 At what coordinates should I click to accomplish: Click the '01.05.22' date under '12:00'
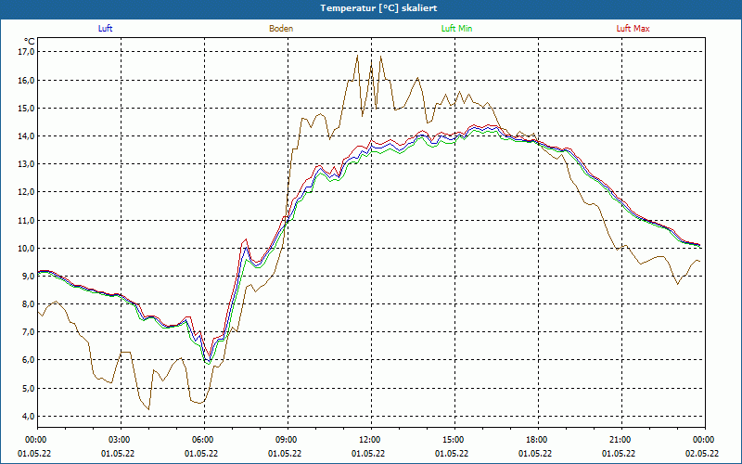pos(368,454)
